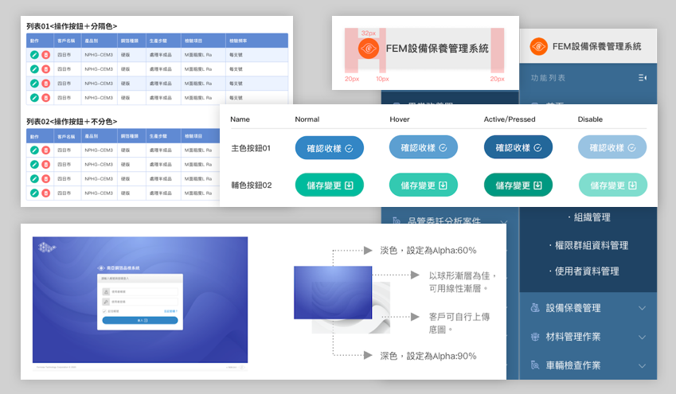Click the Normal state 儲存變更 button

[x=330, y=185]
